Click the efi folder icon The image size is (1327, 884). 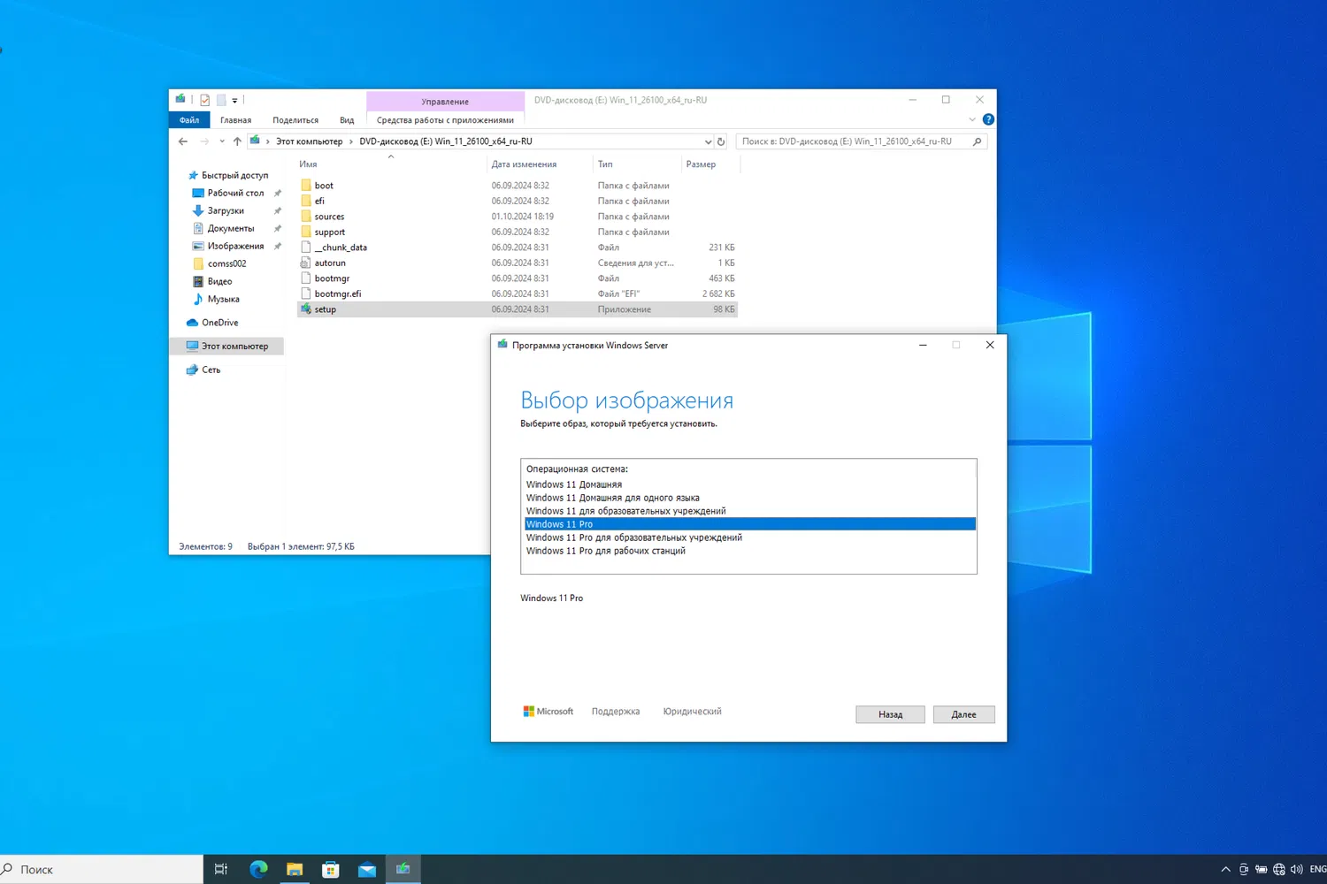[306, 201]
